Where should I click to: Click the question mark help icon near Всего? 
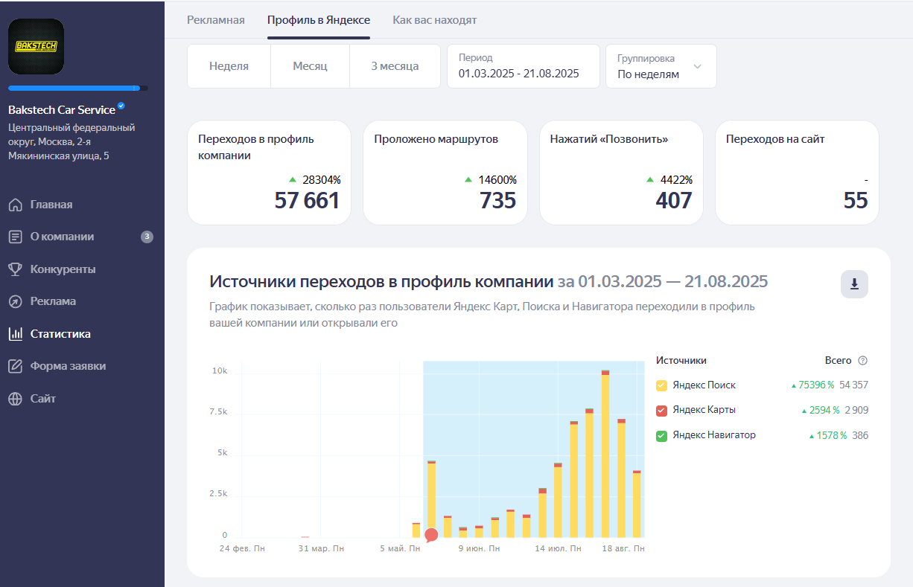(x=862, y=361)
